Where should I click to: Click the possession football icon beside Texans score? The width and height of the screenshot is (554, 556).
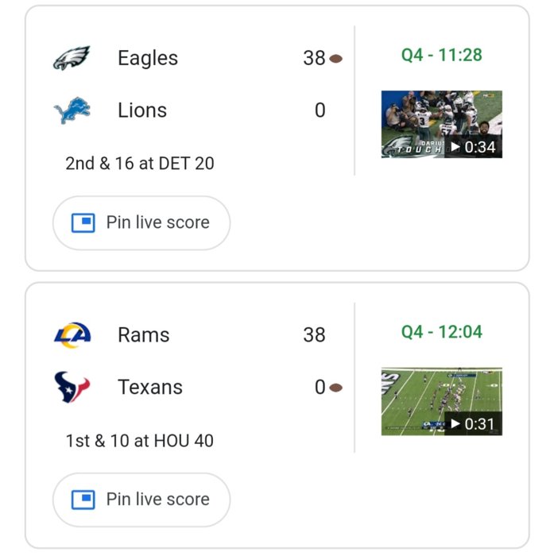335,388
